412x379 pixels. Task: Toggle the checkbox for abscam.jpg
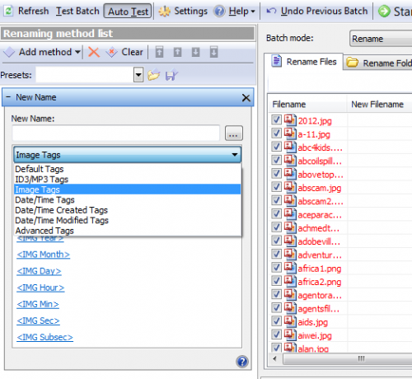tap(276, 187)
